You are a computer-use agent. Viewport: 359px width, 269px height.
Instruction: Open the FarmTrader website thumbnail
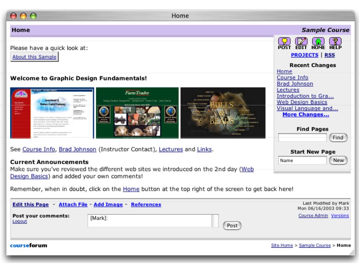point(137,113)
